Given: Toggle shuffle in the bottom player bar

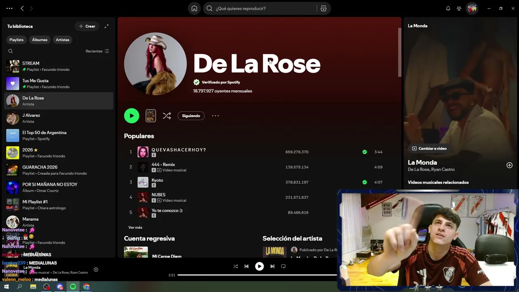Looking at the screenshot, I should click(236, 266).
